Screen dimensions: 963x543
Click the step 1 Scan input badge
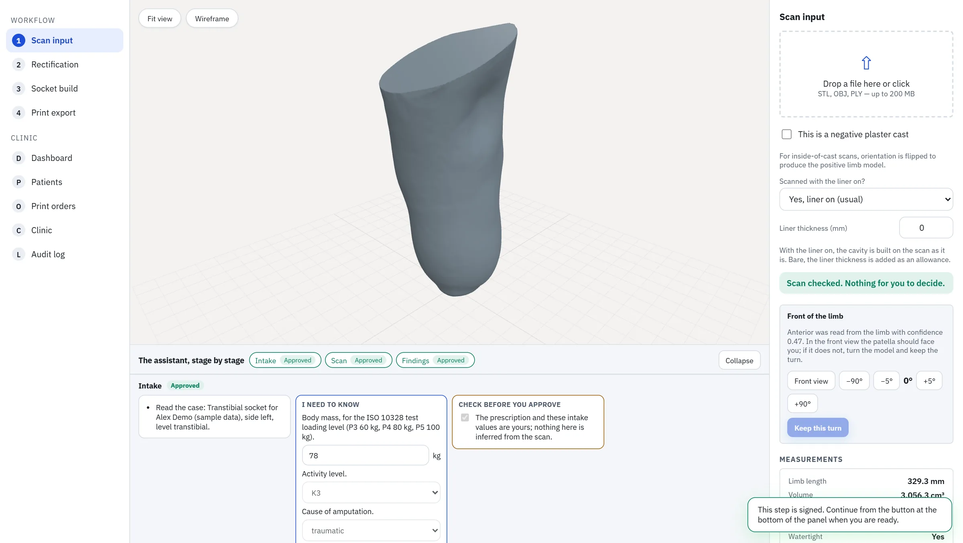click(x=18, y=41)
